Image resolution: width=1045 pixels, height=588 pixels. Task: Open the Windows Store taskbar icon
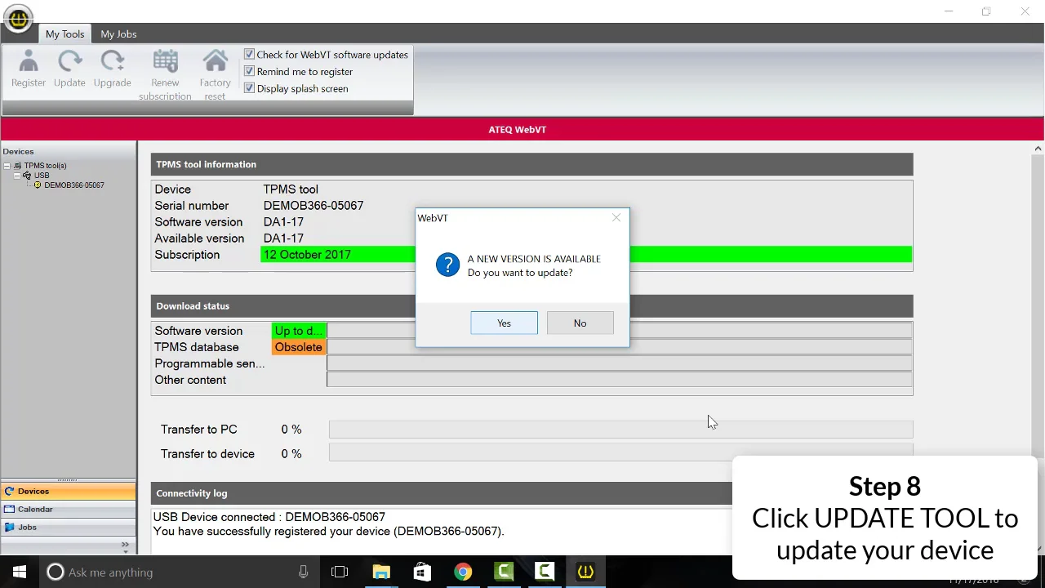point(422,572)
